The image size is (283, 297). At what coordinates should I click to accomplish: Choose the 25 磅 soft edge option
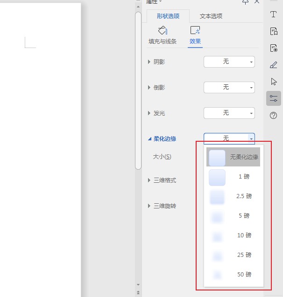click(233, 255)
